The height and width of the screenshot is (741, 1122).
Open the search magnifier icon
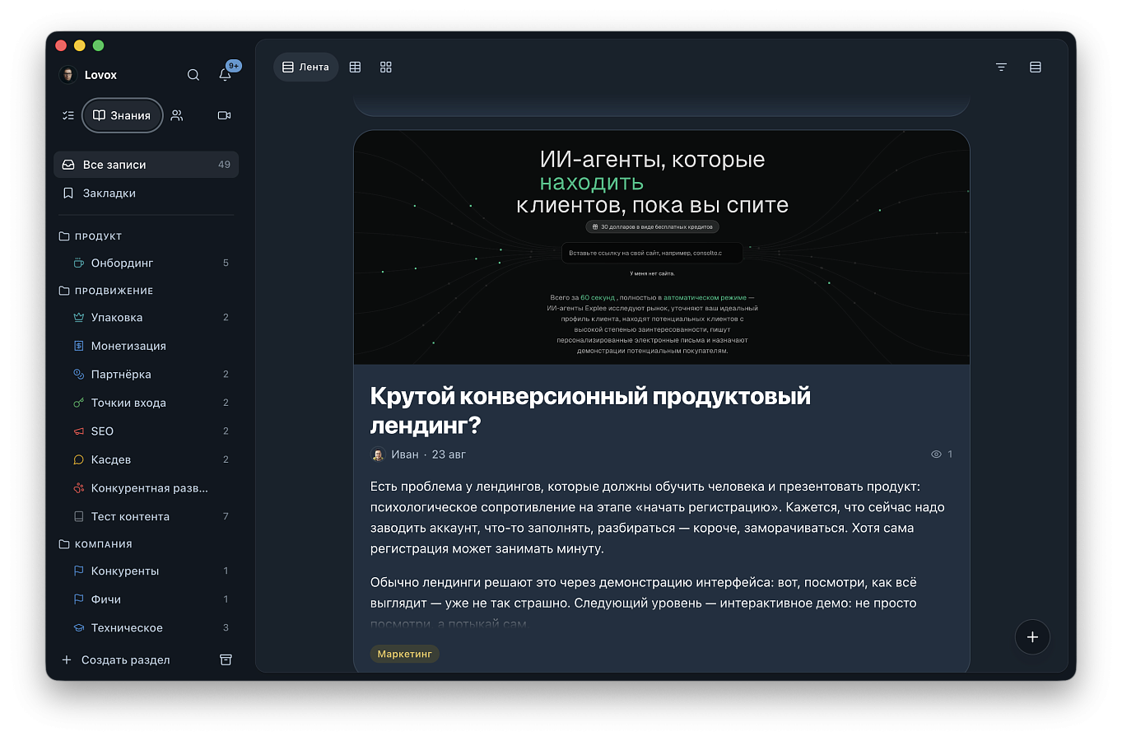tap(193, 75)
